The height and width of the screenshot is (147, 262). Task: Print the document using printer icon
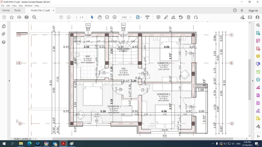point(26,17)
